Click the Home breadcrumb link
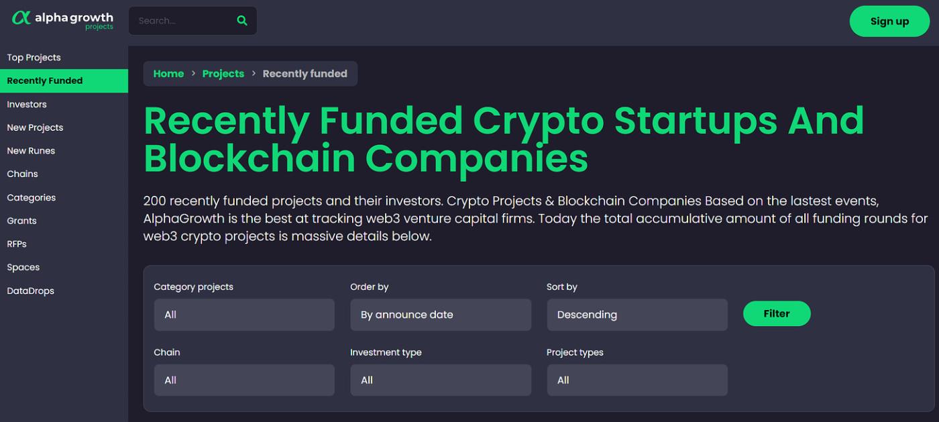Screen dimensions: 939x422 [168, 74]
